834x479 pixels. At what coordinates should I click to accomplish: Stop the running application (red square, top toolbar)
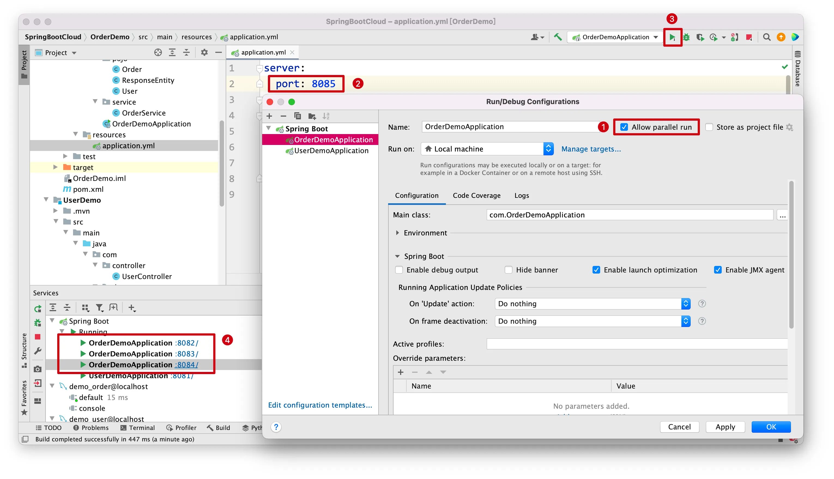click(749, 37)
